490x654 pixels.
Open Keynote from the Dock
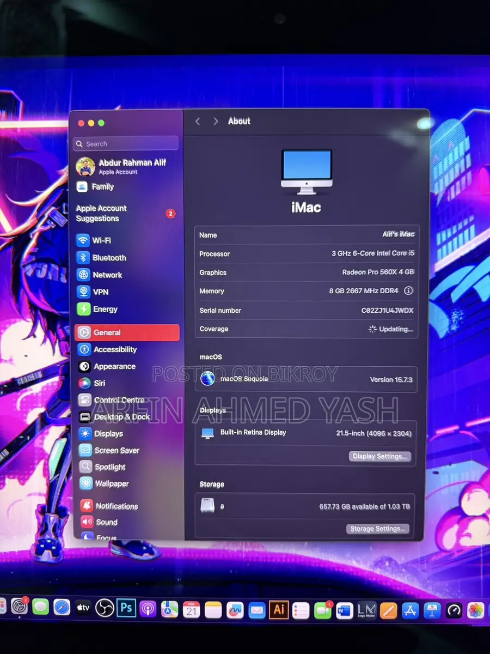(x=432, y=610)
